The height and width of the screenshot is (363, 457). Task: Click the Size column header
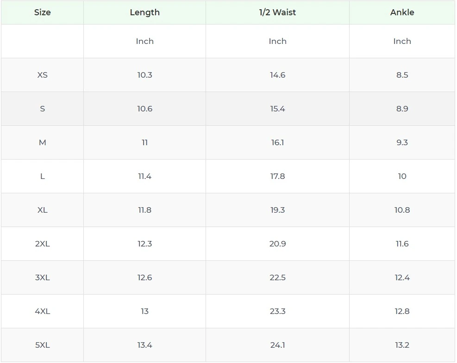(42, 12)
